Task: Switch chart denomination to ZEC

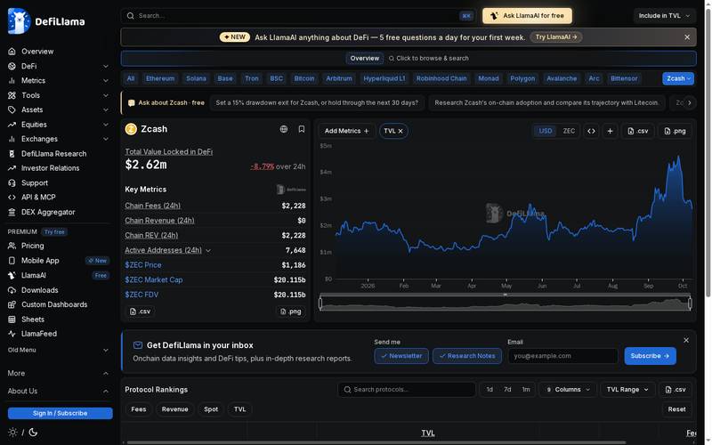Action: click(569, 131)
